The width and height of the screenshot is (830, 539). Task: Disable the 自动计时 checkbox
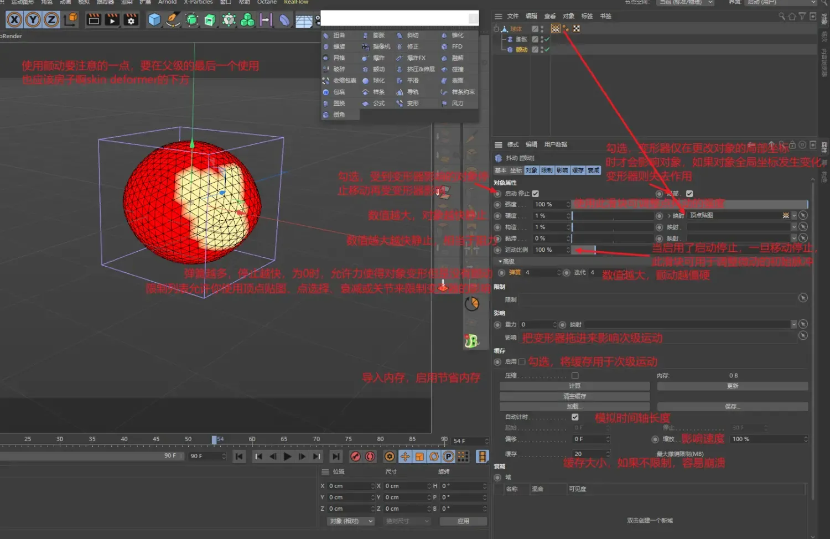click(x=574, y=417)
